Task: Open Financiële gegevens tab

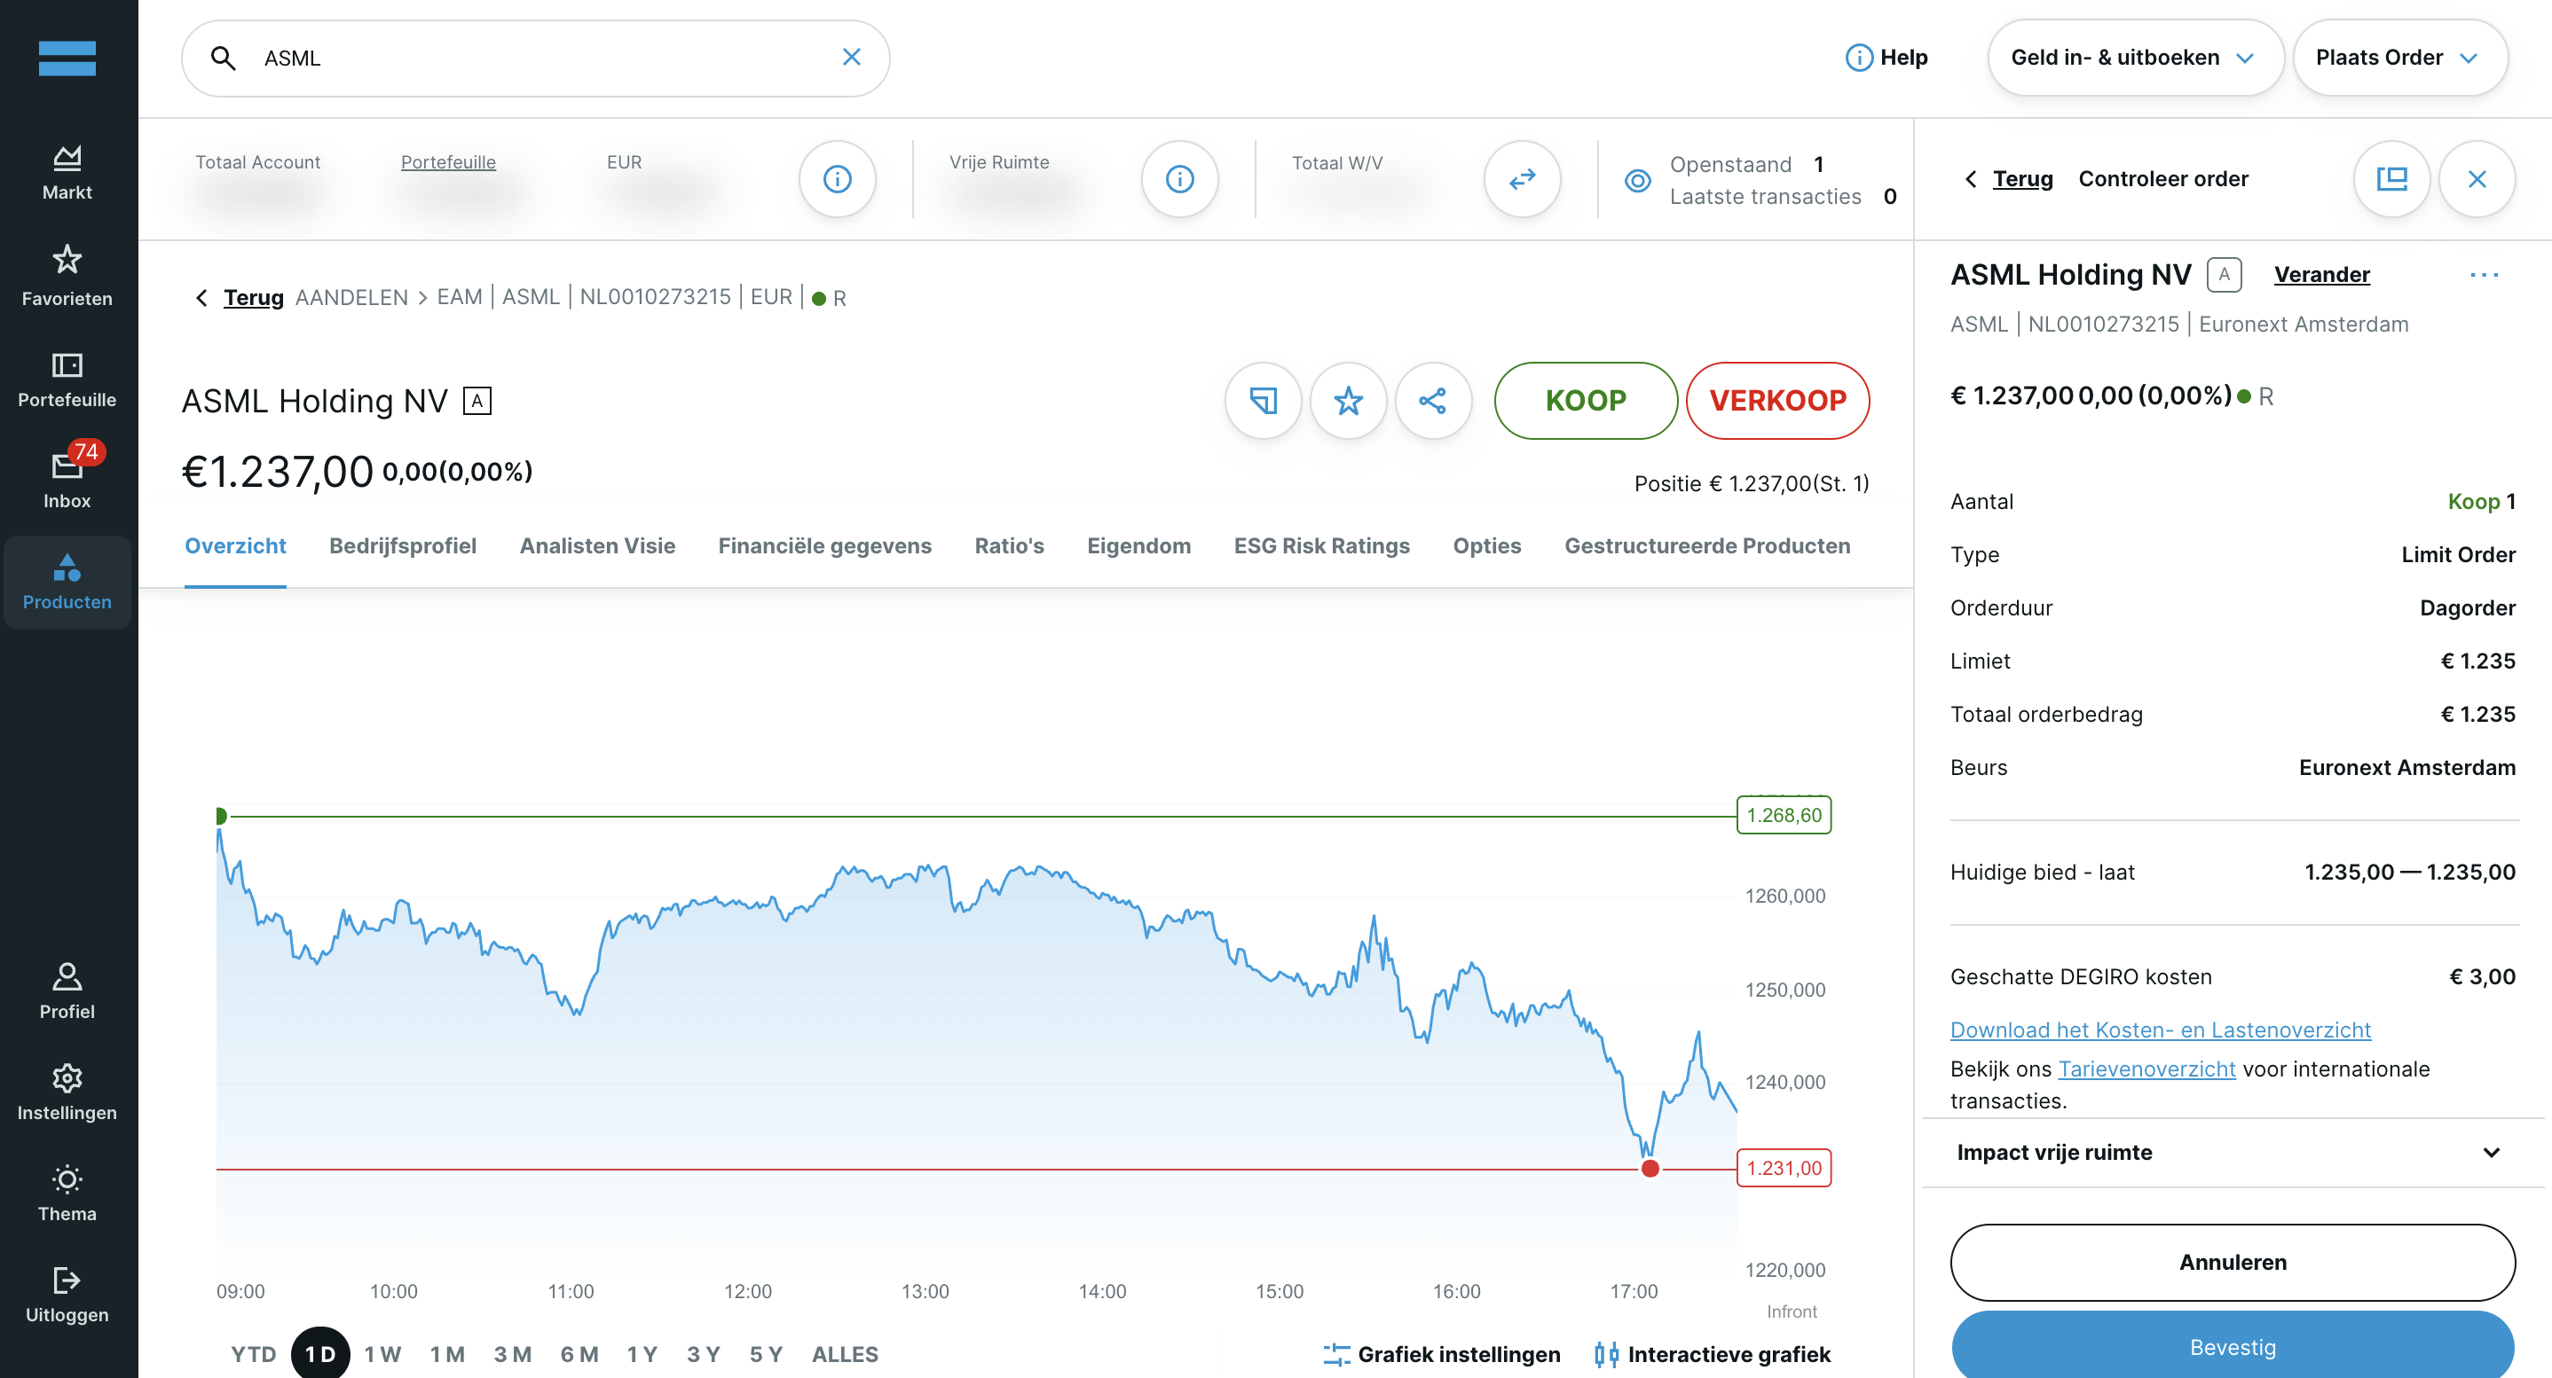Action: (x=824, y=546)
